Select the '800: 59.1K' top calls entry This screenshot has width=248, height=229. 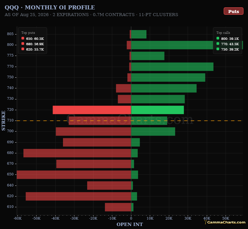tap(228, 39)
